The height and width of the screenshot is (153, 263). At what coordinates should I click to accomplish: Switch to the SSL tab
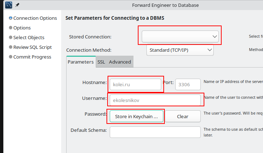[x=101, y=62]
